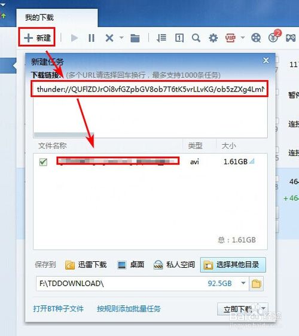The image size is (299, 336).
Task: Click the green up arrow icon in sidebar
Action: pos(4,16)
